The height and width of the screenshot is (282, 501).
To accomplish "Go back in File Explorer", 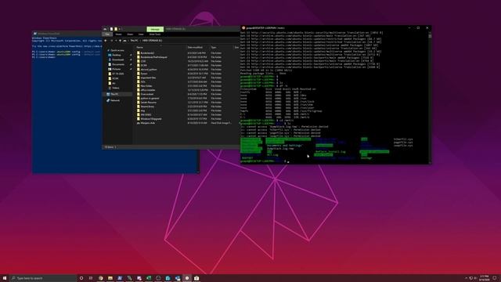I will pyautogui.click(x=106, y=41).
